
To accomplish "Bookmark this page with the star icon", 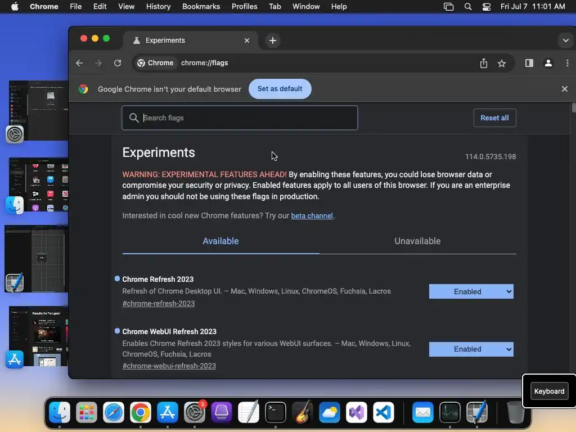I will pyautogui.click(x=501, y=63).
